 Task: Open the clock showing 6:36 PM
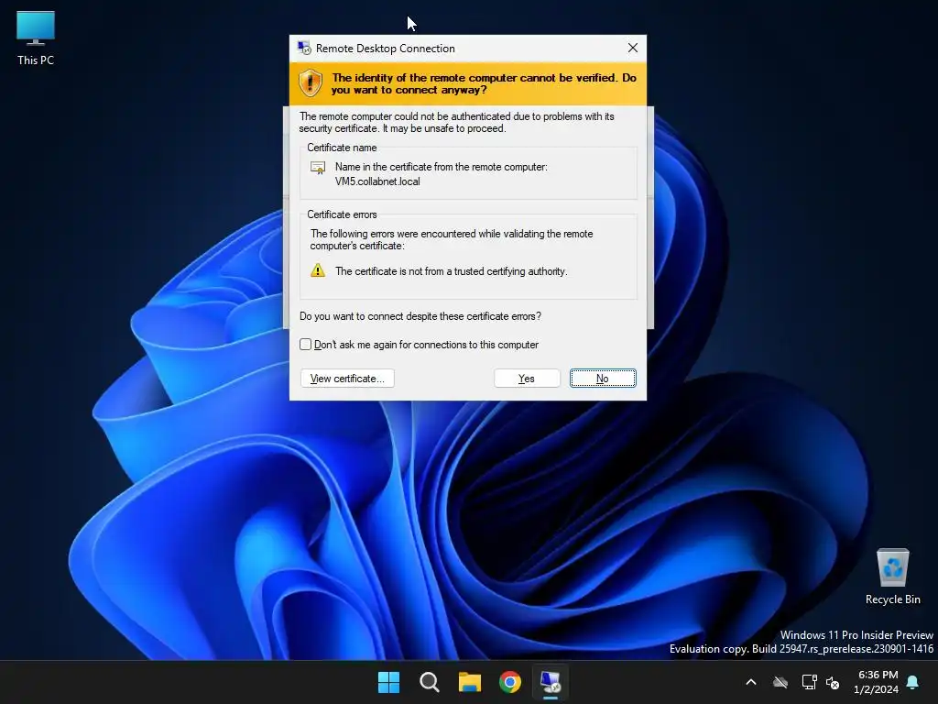(x=877, y=682)
